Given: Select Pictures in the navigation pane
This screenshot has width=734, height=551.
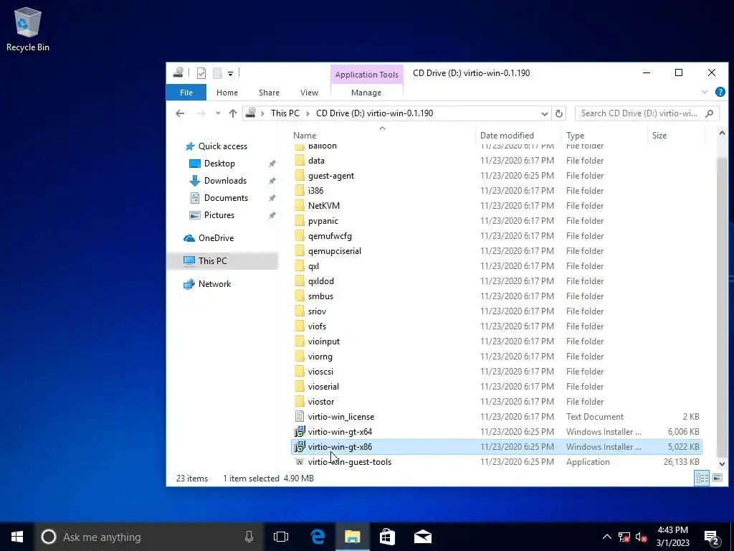Looking at the screenshot, I should (219, 215).
